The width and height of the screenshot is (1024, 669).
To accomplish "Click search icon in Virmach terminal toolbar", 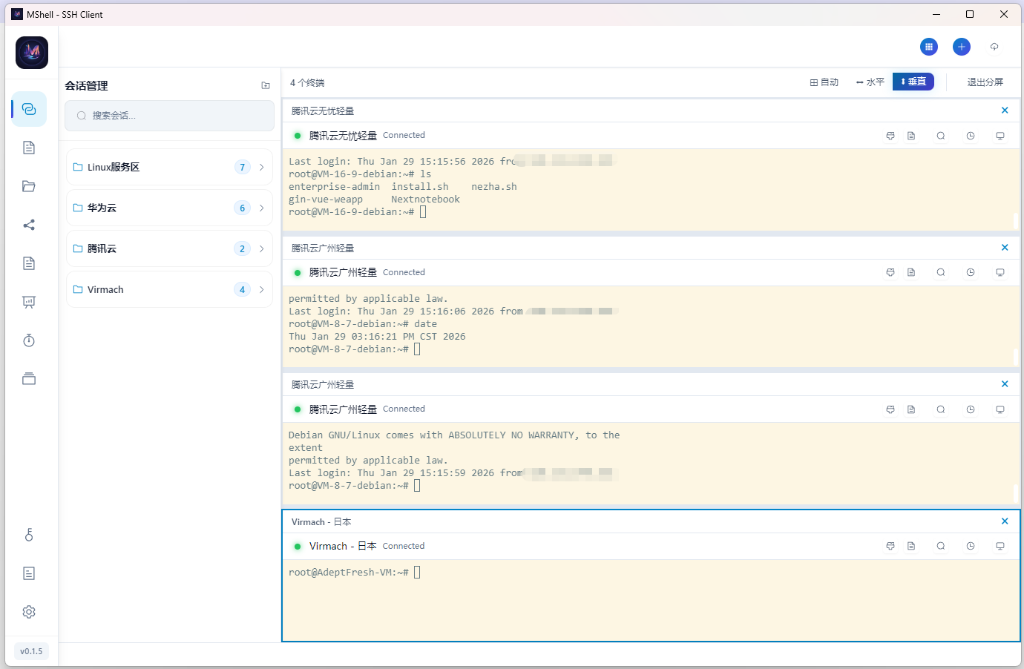I will 940,546.
